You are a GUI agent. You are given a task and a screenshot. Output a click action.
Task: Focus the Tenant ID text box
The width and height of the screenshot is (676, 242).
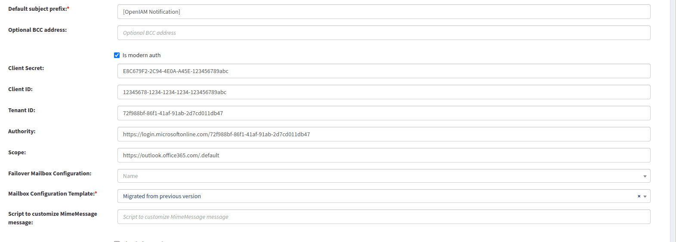[x=384, y=113]
